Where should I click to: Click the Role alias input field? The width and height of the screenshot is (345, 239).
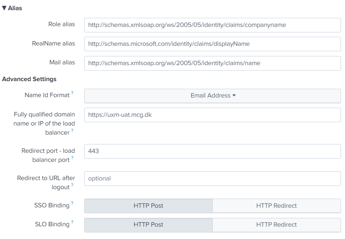(x=213, y=25)
